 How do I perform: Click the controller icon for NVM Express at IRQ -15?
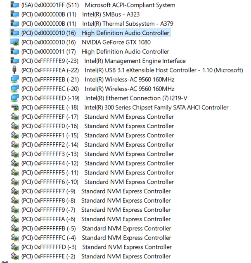click(x=14, y=135)
